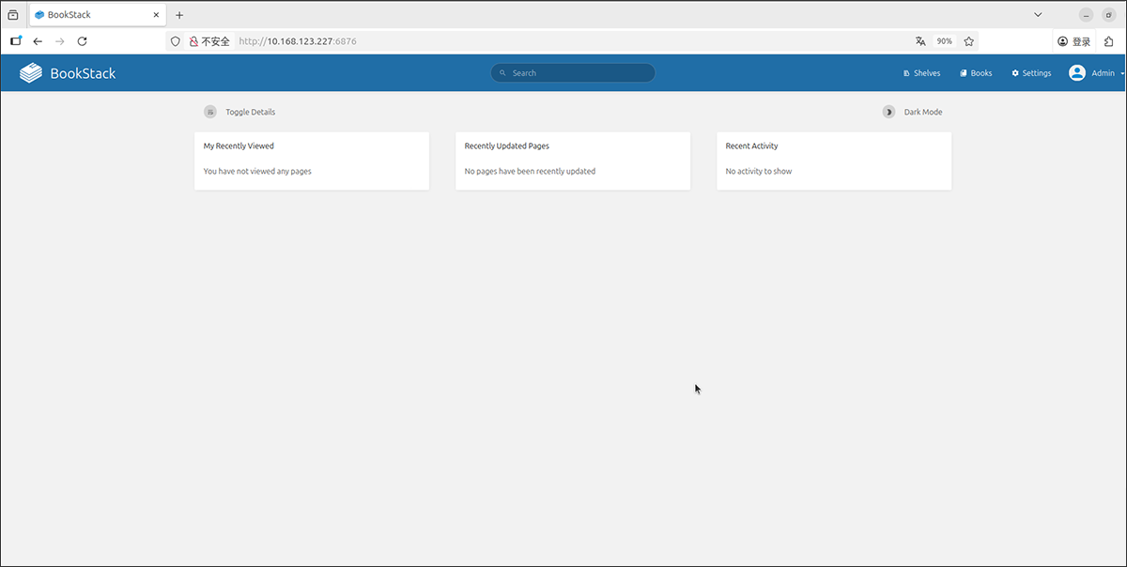
Task: Click the translate page icon
Action: [920, 41]
